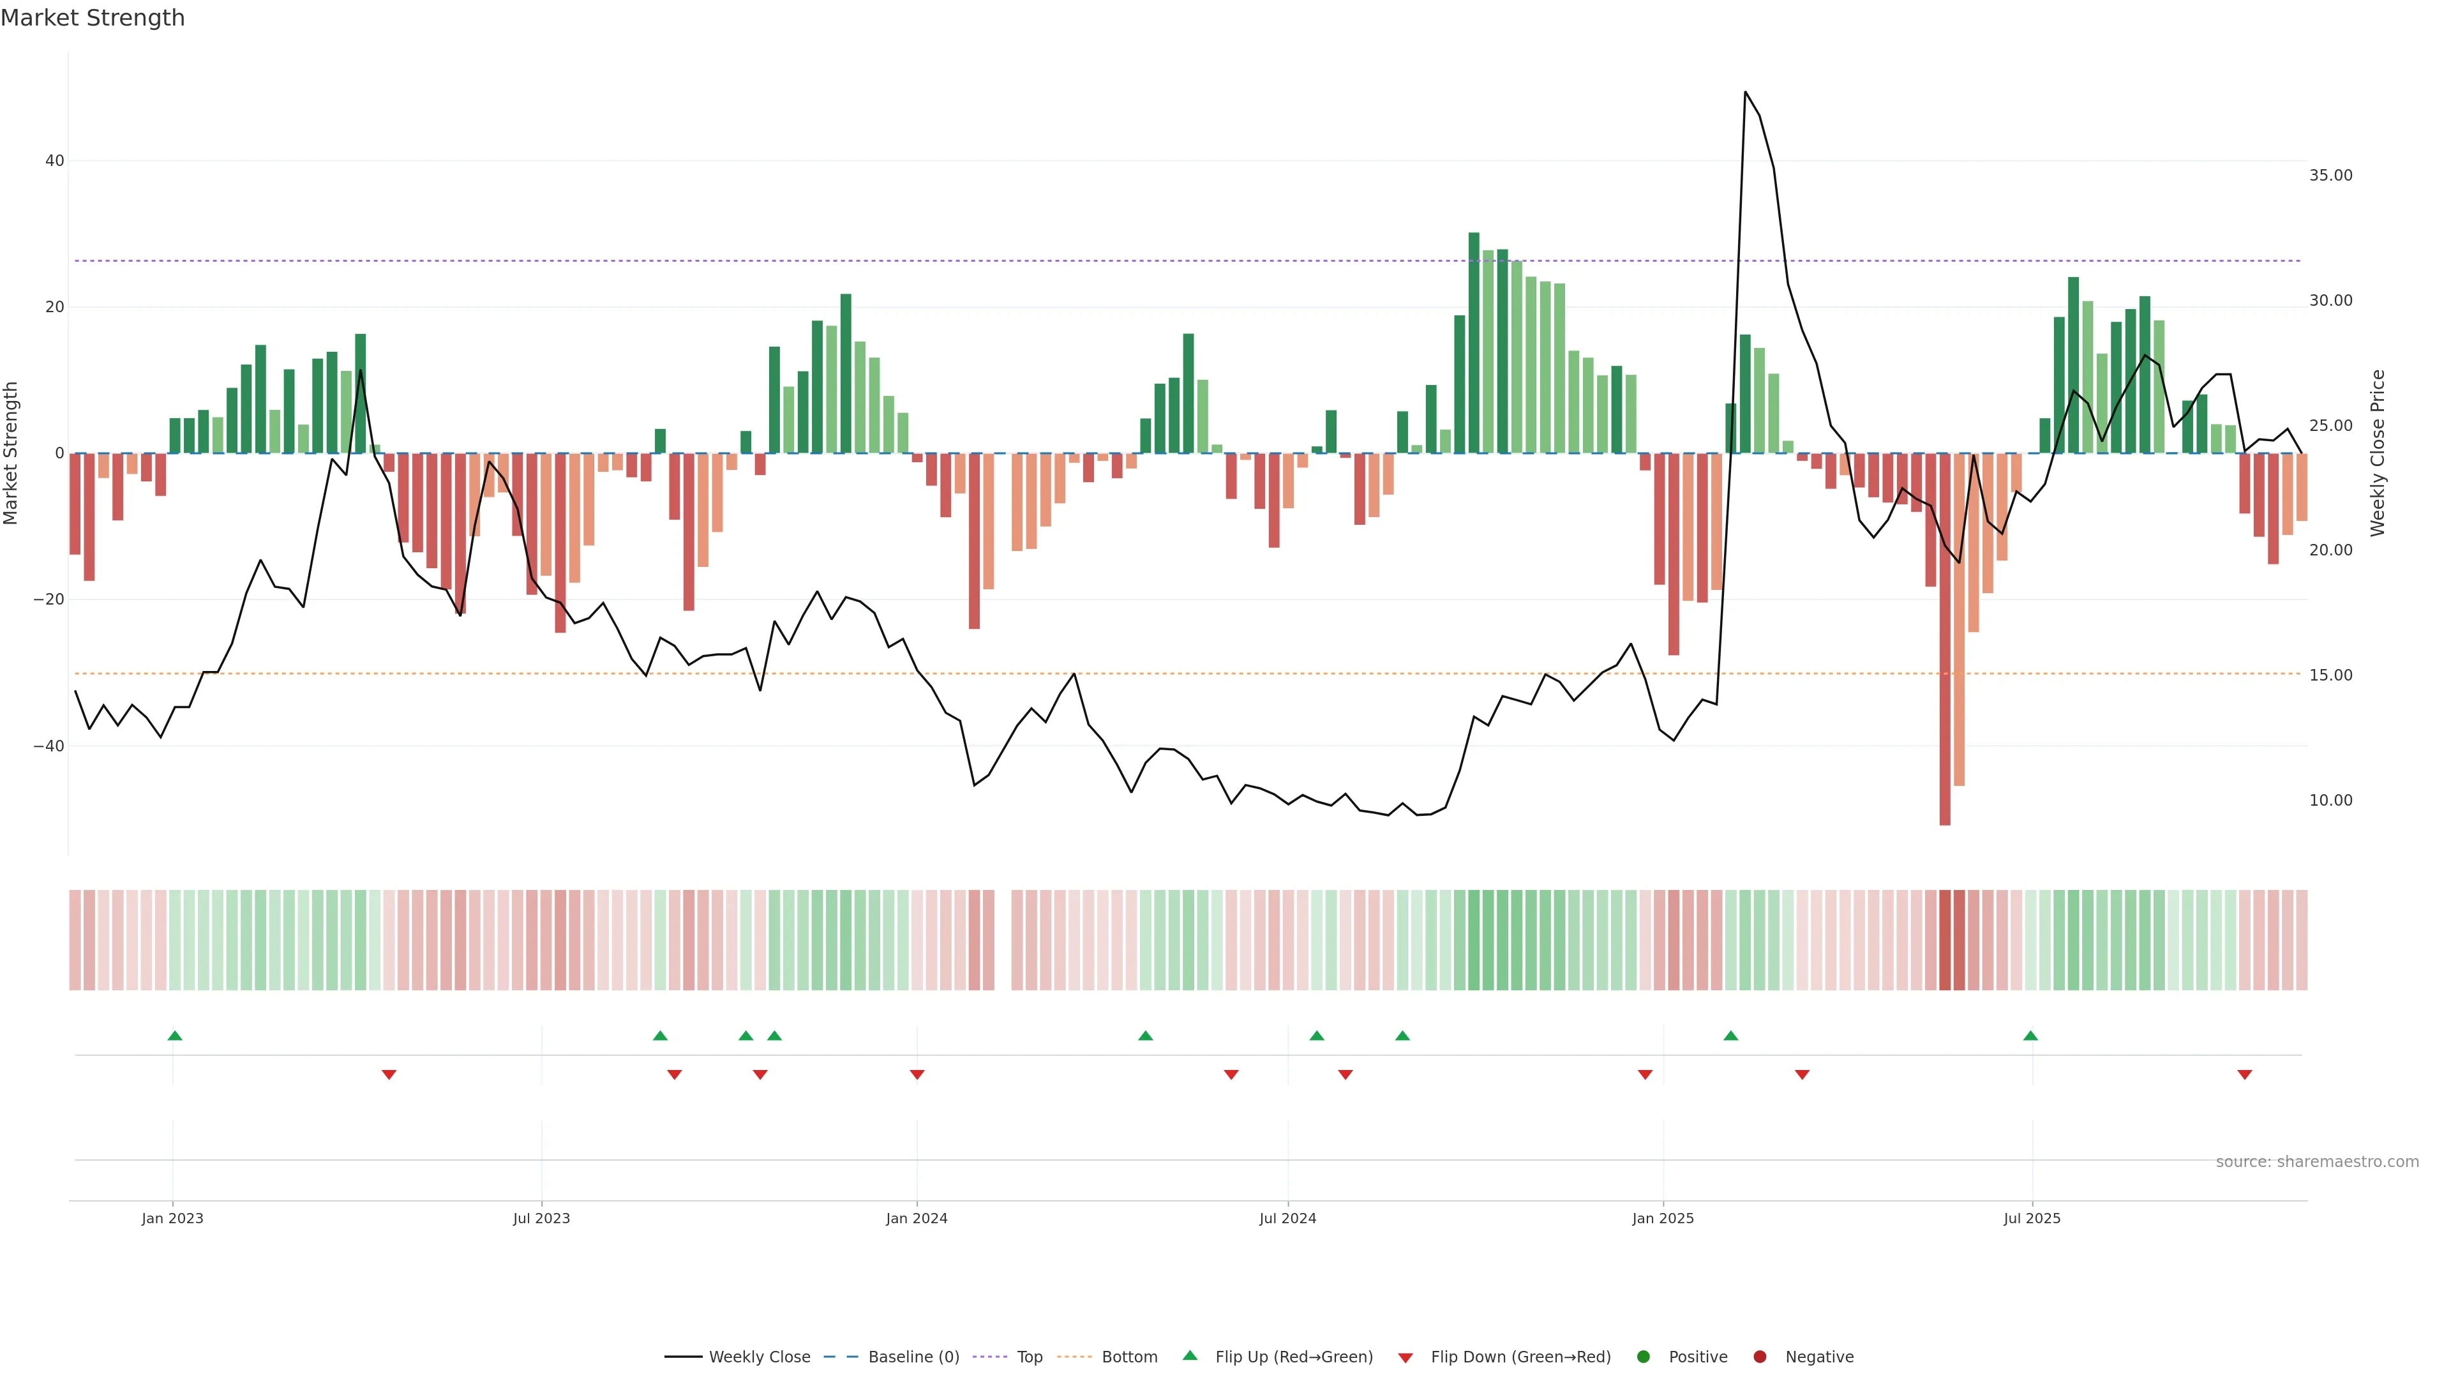Click the flip-down marker near Jan 2024
Viewport: 2451px width, 1379px height.
point(917,1074)
